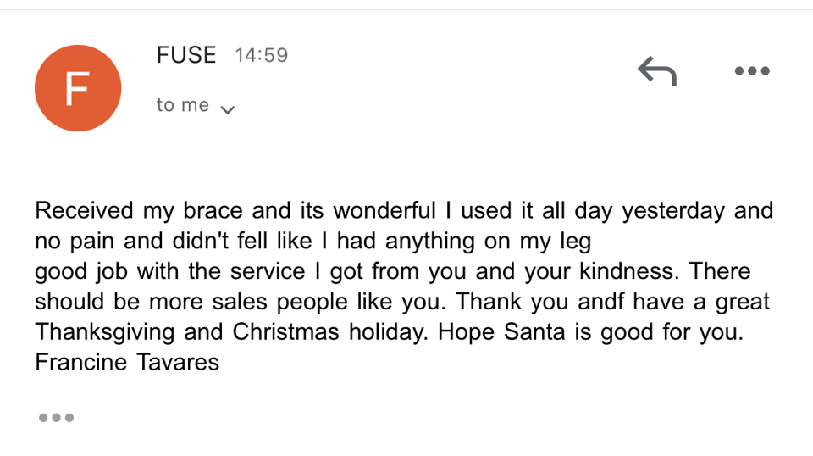
Task: Click the sender name FUSE
Action: click(x=186, y=55)
